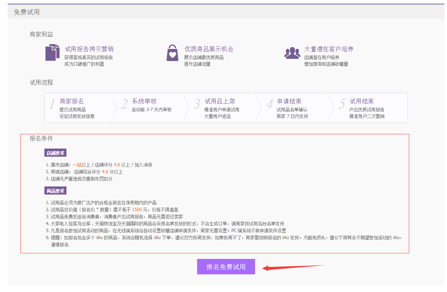Click the 商家利益 section heading

[x=41, y=34]
